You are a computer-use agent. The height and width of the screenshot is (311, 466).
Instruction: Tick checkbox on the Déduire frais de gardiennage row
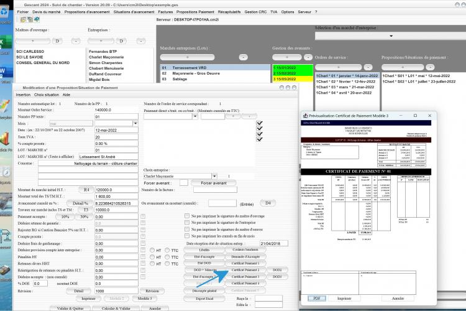tap(143, 243)
